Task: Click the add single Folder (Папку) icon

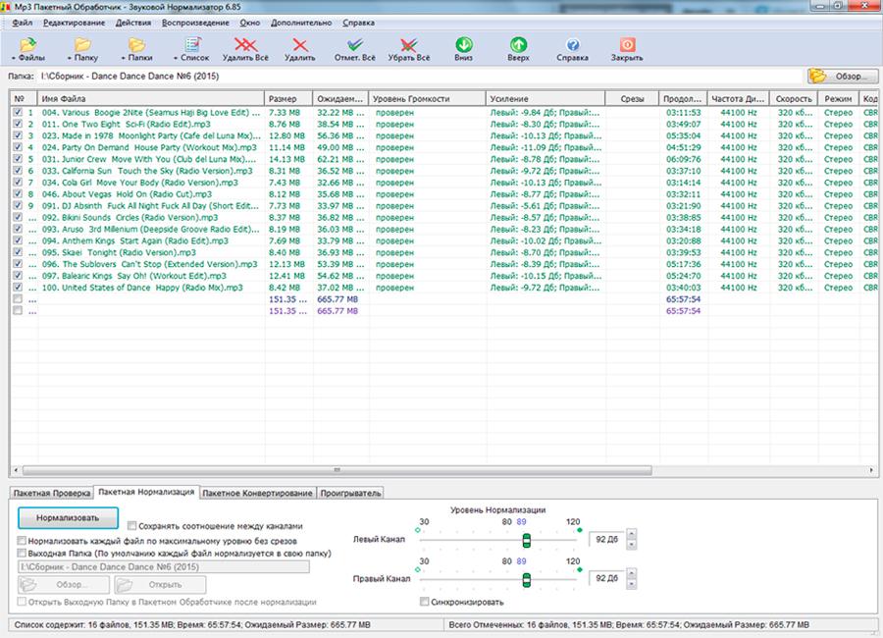Action: pos(82,45)
